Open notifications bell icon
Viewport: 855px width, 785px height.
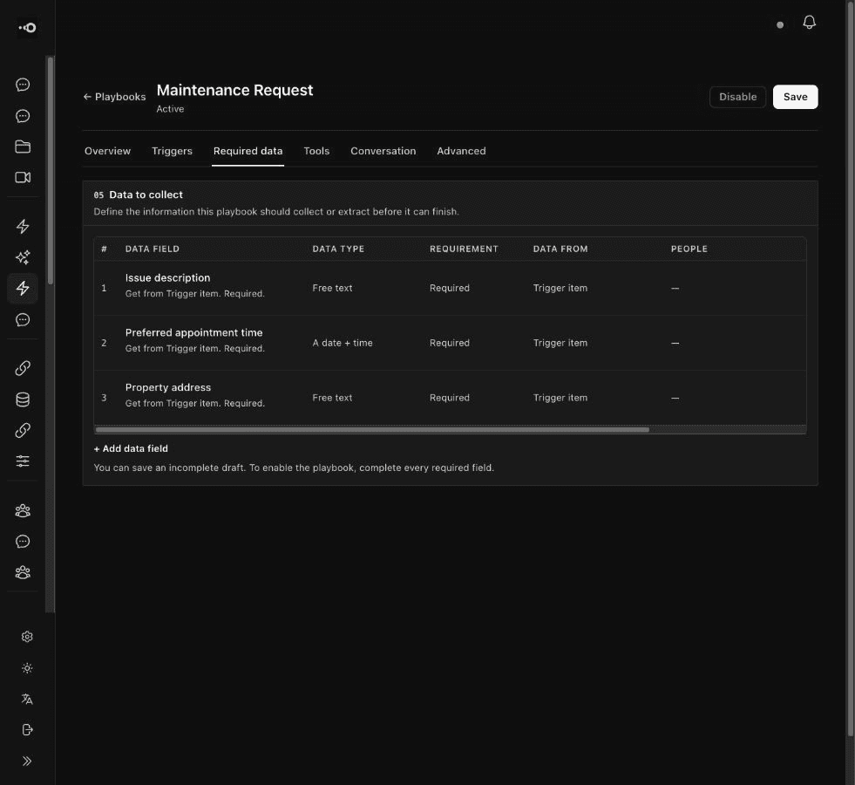pyautogui.click(x=809, y=23)
